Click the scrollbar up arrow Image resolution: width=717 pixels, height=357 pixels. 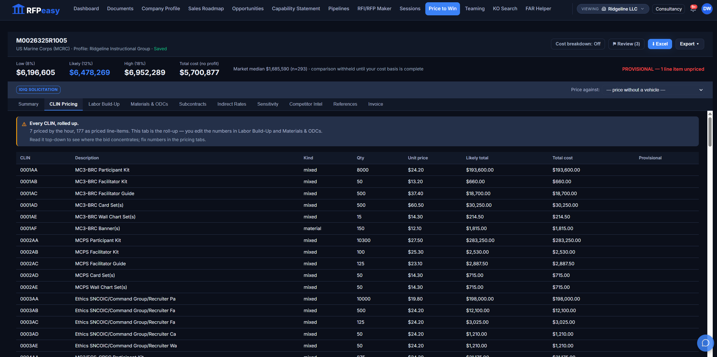710,114
